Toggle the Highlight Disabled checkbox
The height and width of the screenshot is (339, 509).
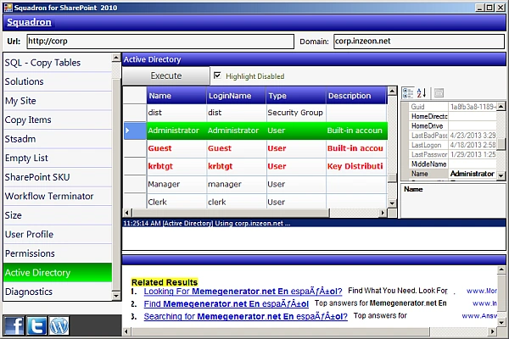(x=217, y=75)
